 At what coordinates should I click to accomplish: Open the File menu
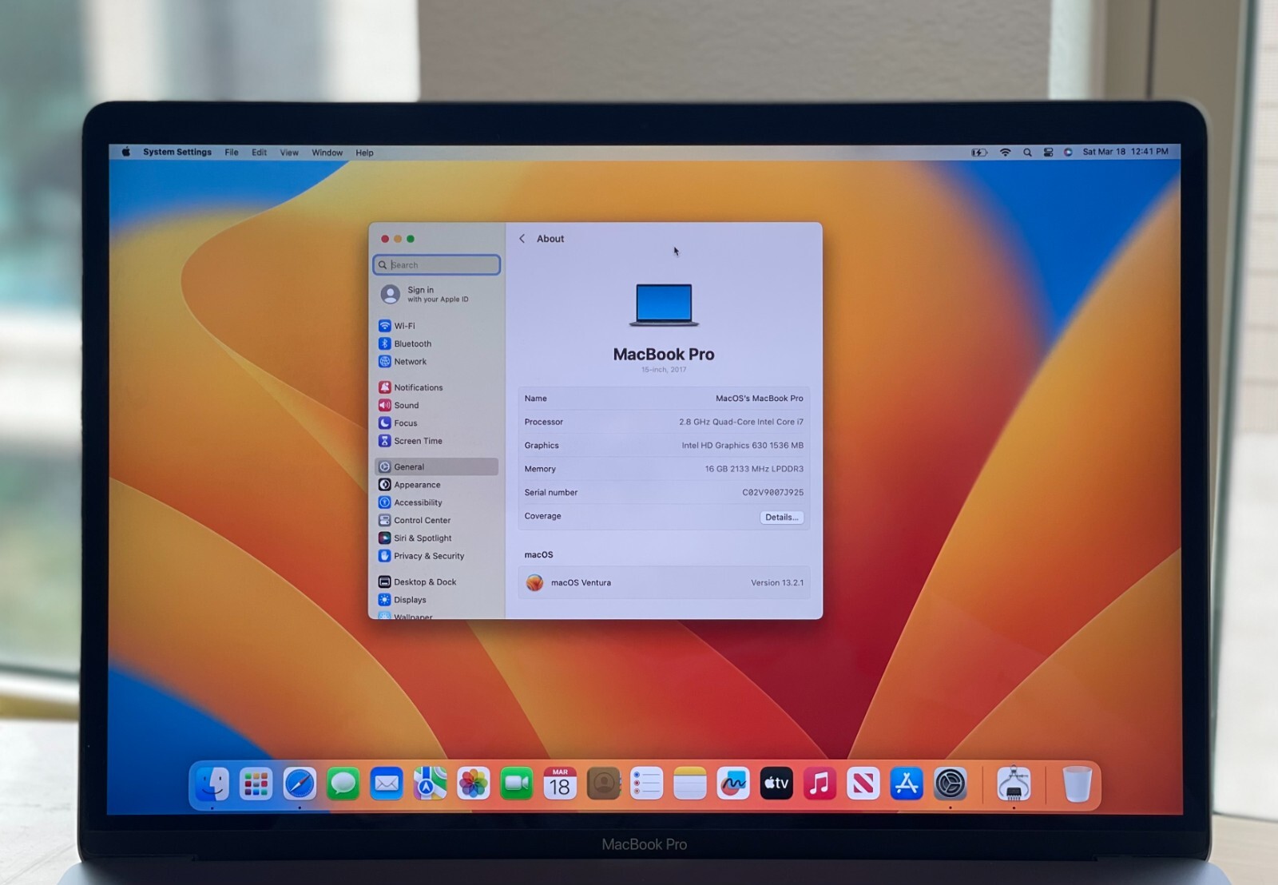coord(232,152)
